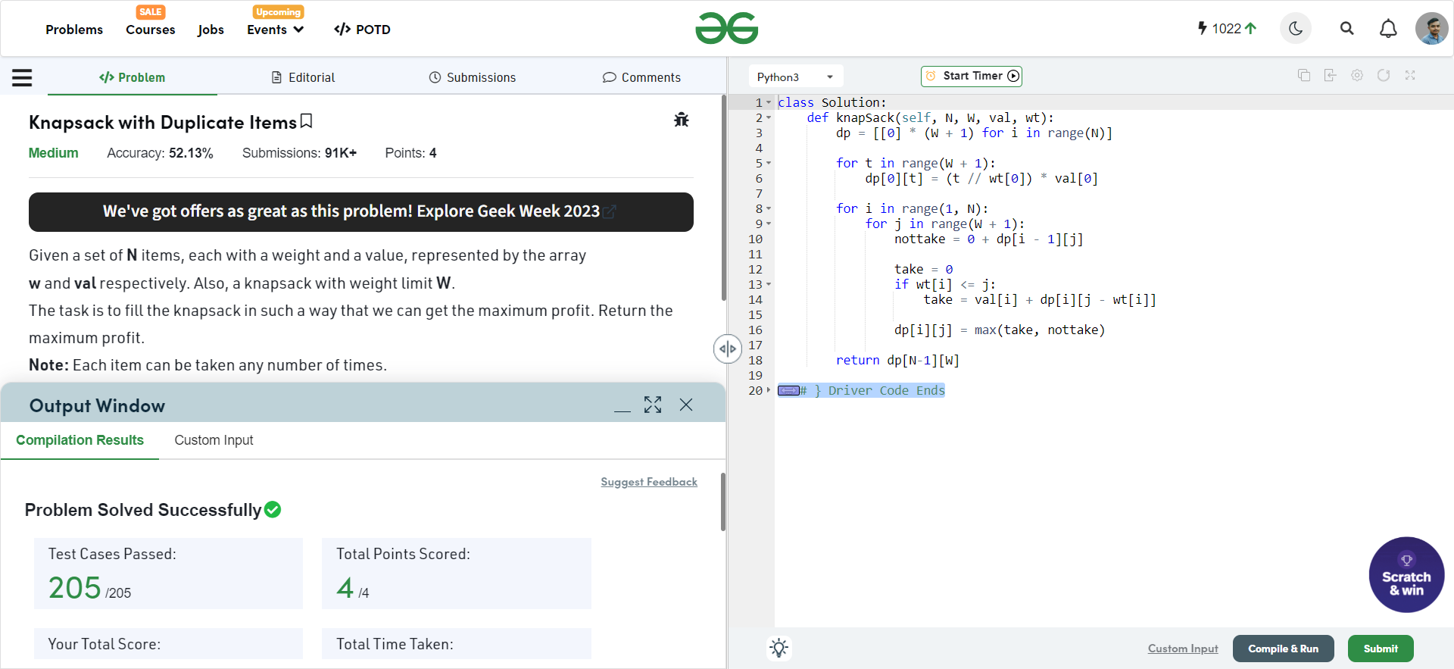This screenshot has width=1454, height=669.
Task: Collapse code fold at line 9
Action: (769, 224)
